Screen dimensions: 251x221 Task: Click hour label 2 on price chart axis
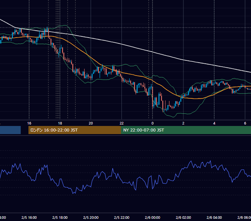click(183, 123)
